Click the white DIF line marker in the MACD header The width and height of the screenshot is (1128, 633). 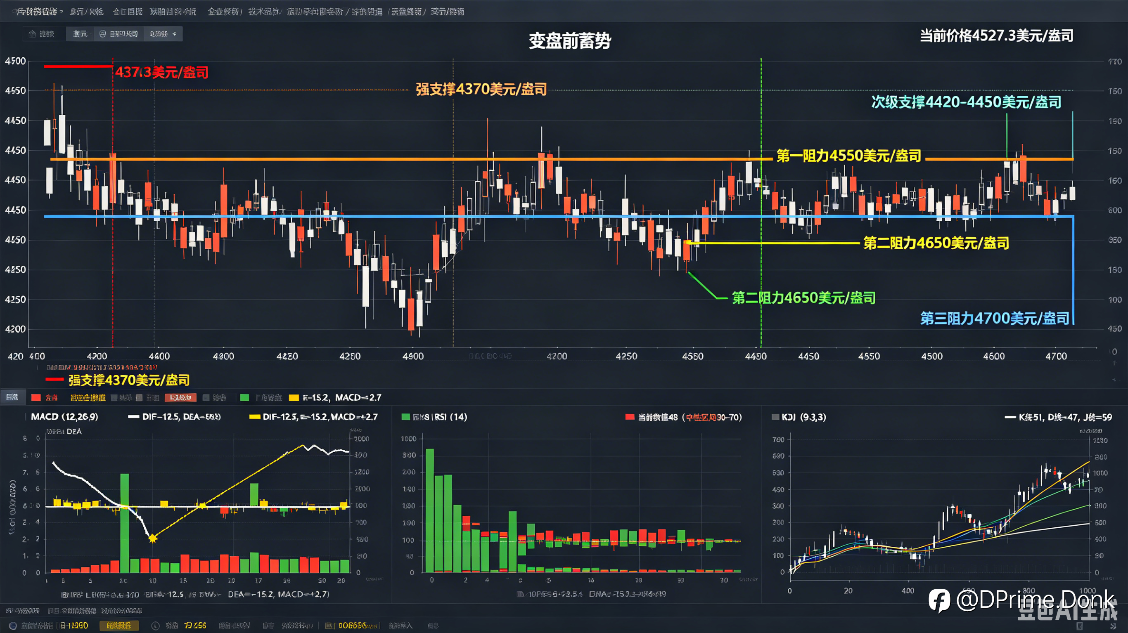pos(133,417)
